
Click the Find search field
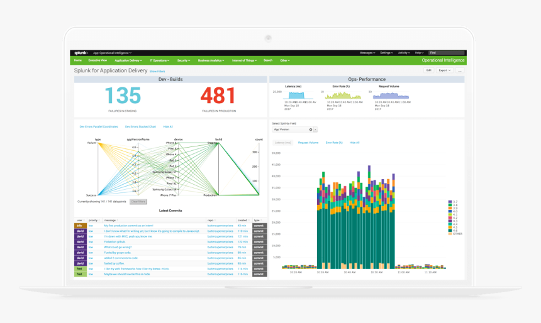click(447, 53)
